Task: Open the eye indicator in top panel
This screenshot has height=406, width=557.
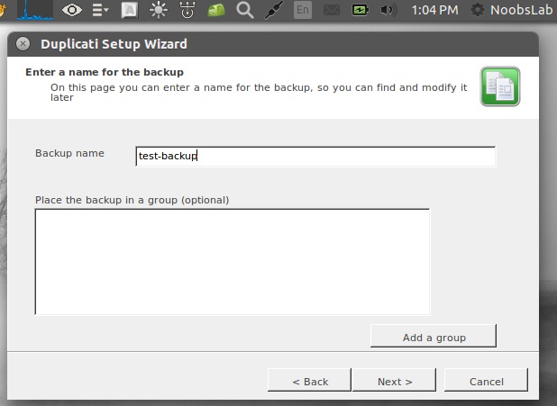Action: (x=72, y=10)
